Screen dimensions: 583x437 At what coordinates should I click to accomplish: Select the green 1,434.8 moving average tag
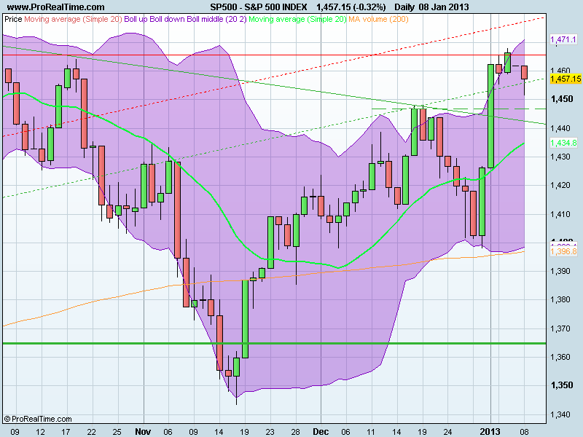tap(563, 143)
